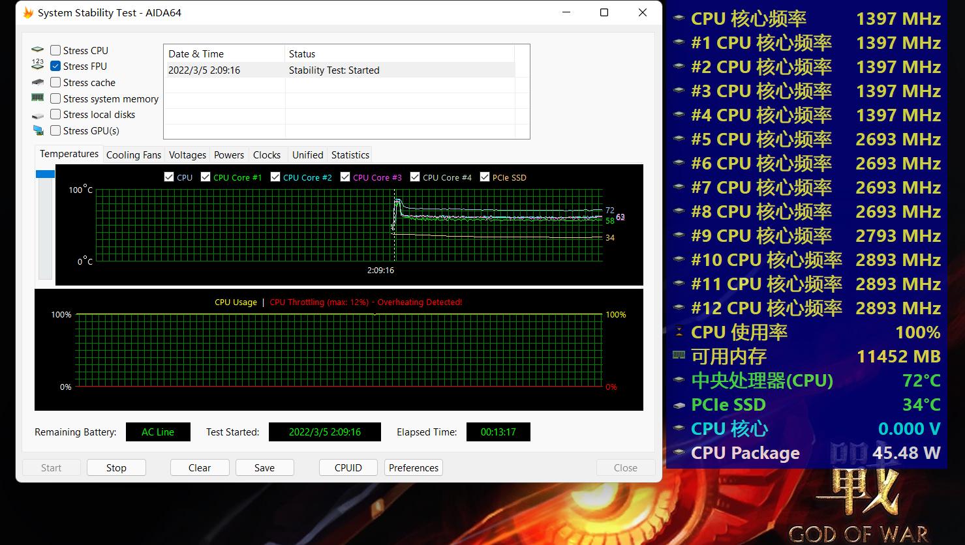The width and height of the screenshot is (965, 545).
Task: Click the chip icon beside Stress cache
Action: click(x=38, y=82)
